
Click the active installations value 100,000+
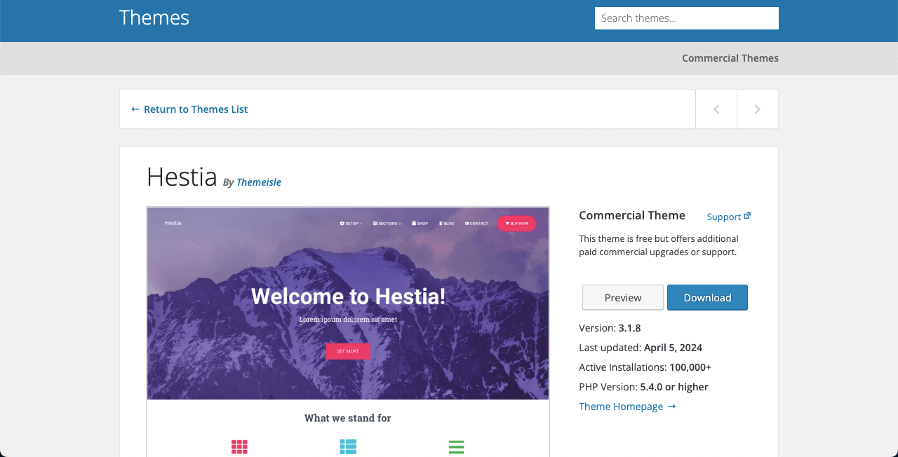click(690, 367)
